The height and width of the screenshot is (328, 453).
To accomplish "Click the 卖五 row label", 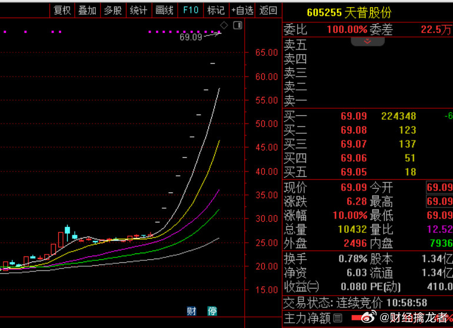I will click(295, 45).
